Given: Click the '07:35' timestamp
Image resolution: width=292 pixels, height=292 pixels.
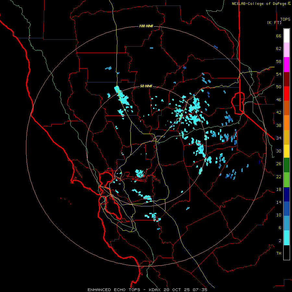Looking at the screenshot, I should click(x=200, y=290).
